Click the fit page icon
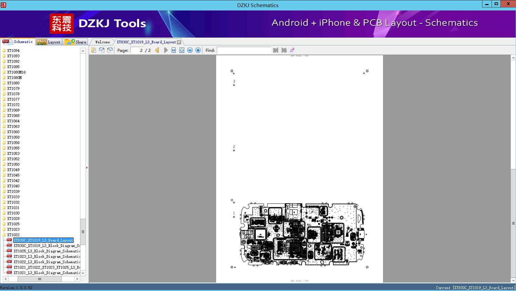Image resolution: width=516 pixels, height=291 pixels. [182, 50]
